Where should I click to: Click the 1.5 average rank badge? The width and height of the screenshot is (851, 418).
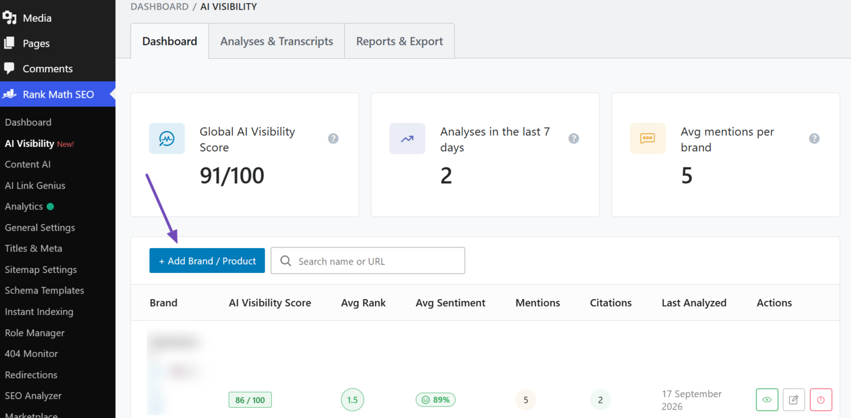[352, 400]
